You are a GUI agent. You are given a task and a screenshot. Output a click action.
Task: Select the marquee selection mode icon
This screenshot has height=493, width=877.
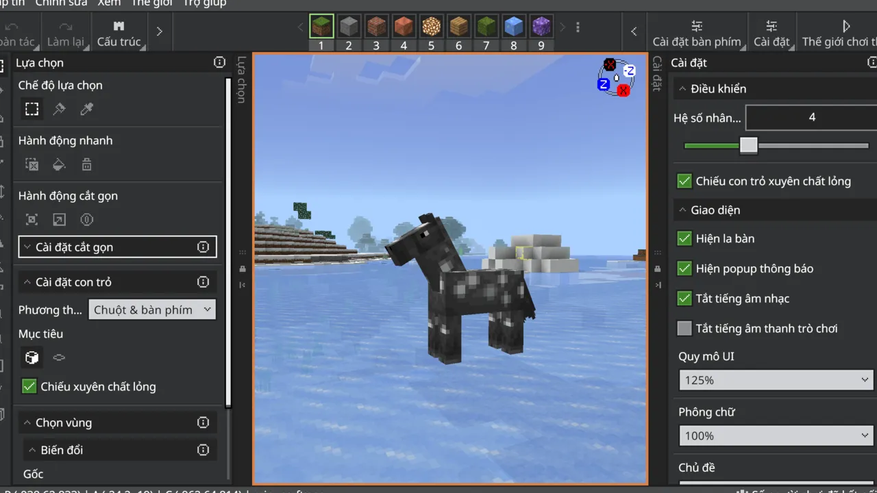[32, 109]
